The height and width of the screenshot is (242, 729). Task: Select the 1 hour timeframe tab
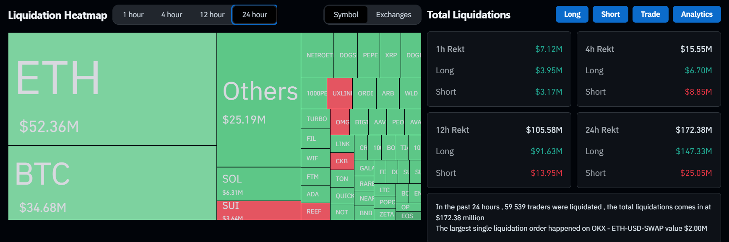coord(133,15)
